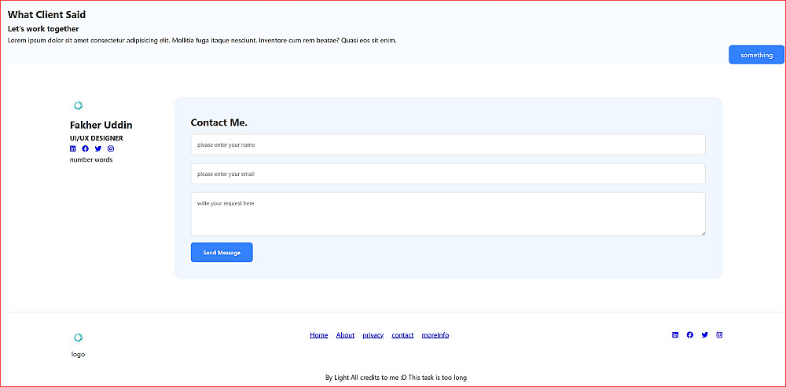This screenshot has width=786, height=387.
Task: Click the footer logo image
Action: pos(78,338)
